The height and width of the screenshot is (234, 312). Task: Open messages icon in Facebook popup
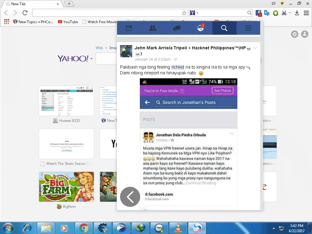(x=177, y=28)
